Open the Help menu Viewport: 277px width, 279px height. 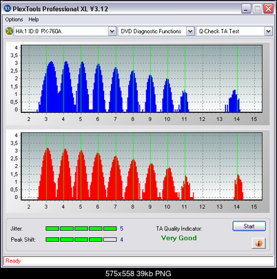pos(34,19)
